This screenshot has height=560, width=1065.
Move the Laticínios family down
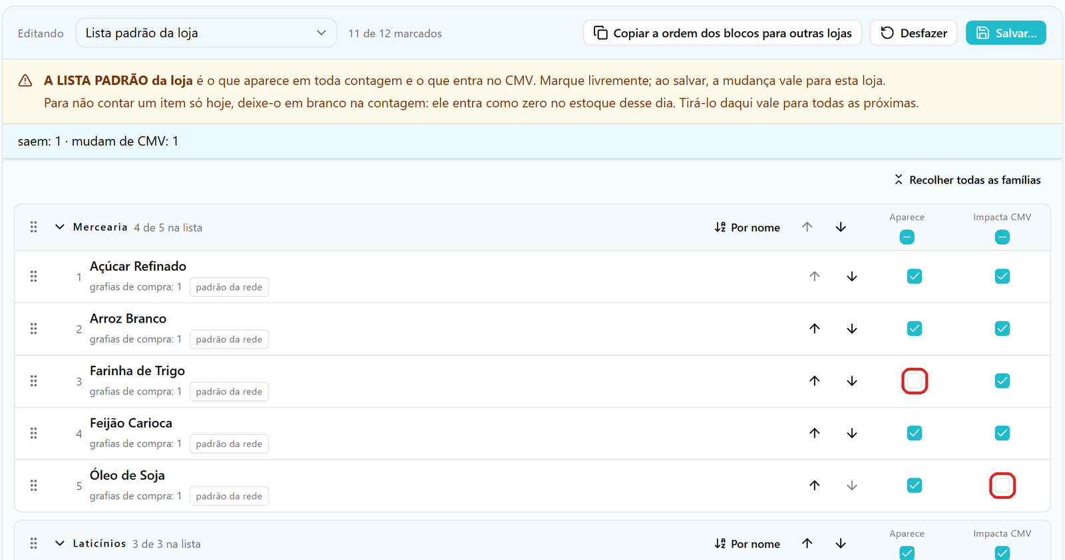(x=841, y=543)
